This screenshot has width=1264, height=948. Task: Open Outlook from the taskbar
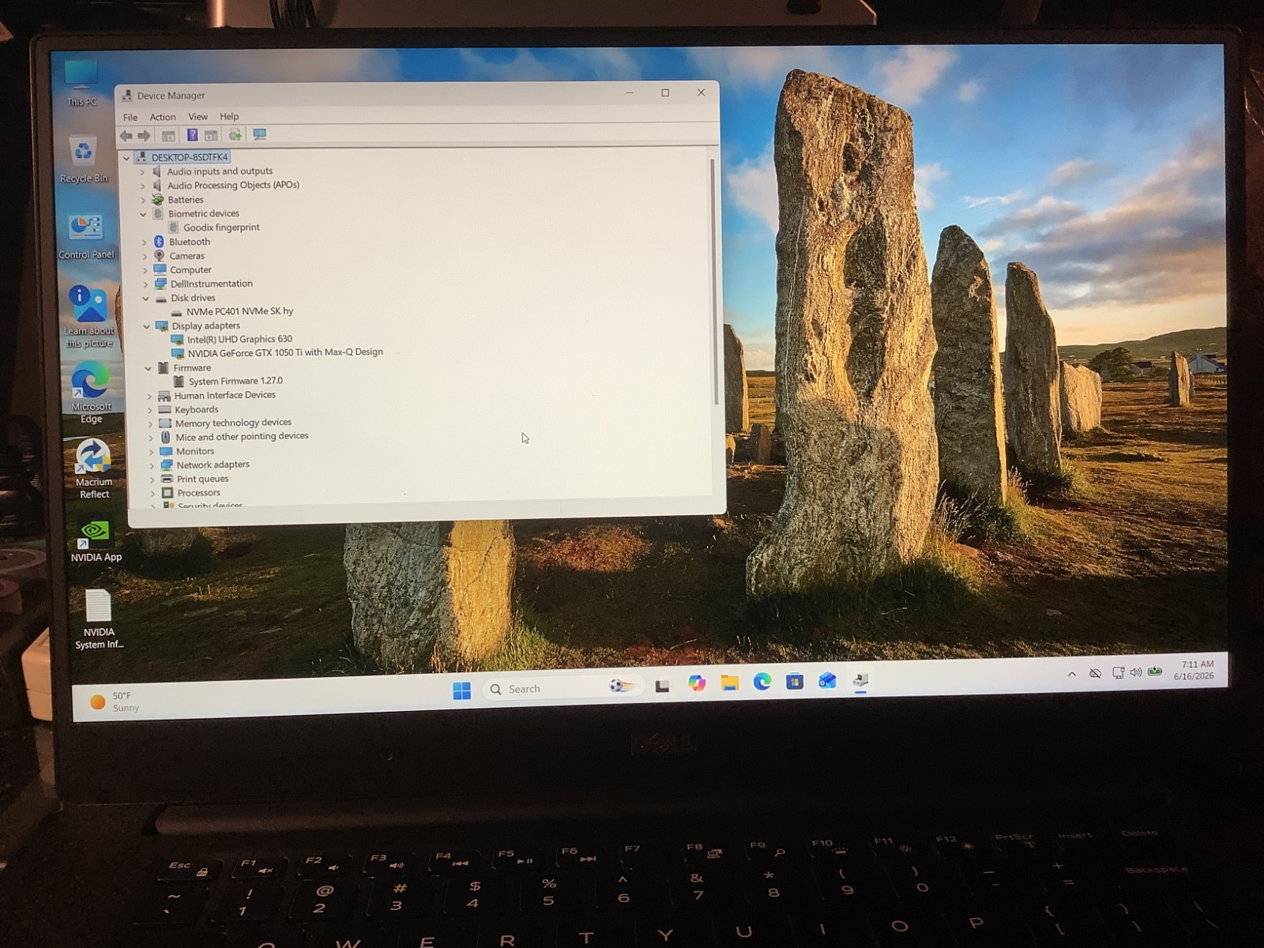(827, 680)
